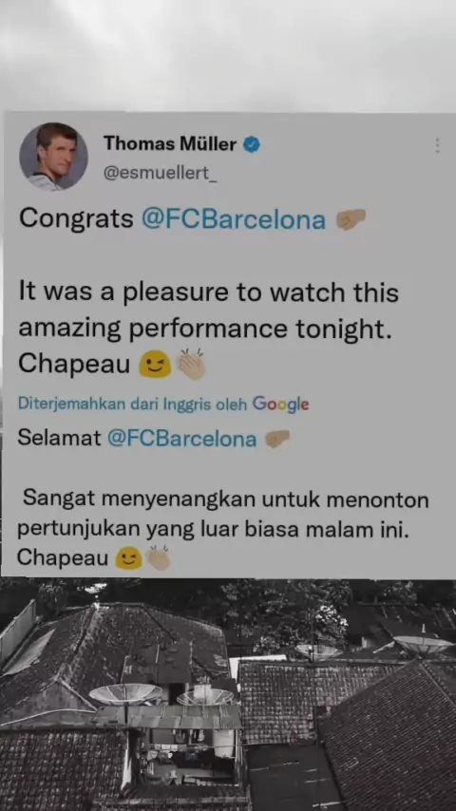The height and width of the screenshot is (811, 456).
Task: Click the word Congrats in the tweet
Action: tap(77, 219)
